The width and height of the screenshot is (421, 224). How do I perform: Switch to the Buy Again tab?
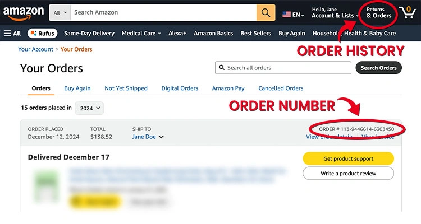[x=77, y=88]
